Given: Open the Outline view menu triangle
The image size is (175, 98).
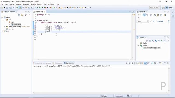Looking at the screenshot, I should [168, 41].
